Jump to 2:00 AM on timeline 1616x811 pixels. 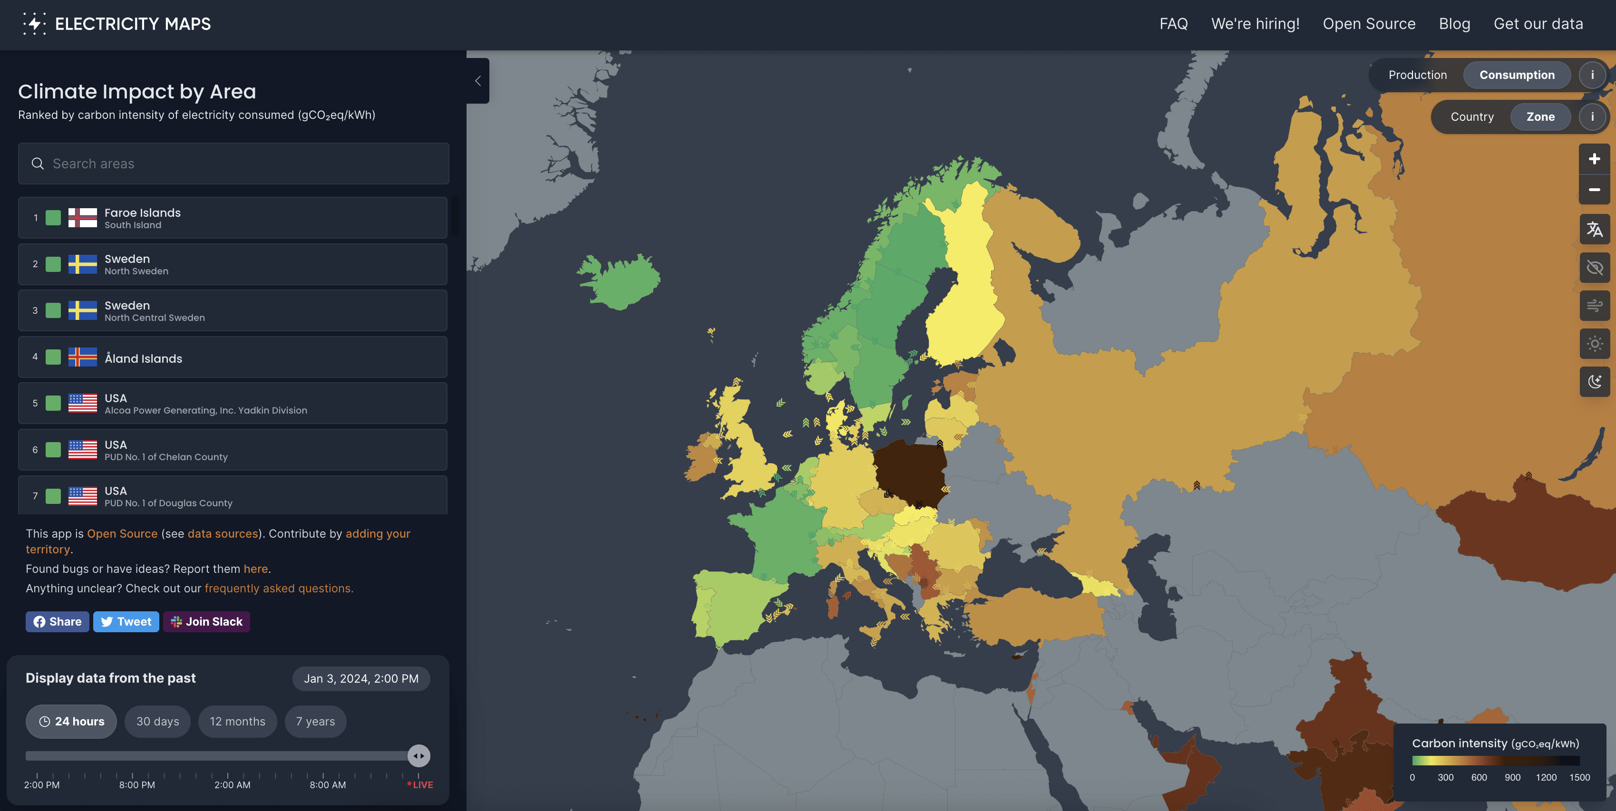[232, 785]
